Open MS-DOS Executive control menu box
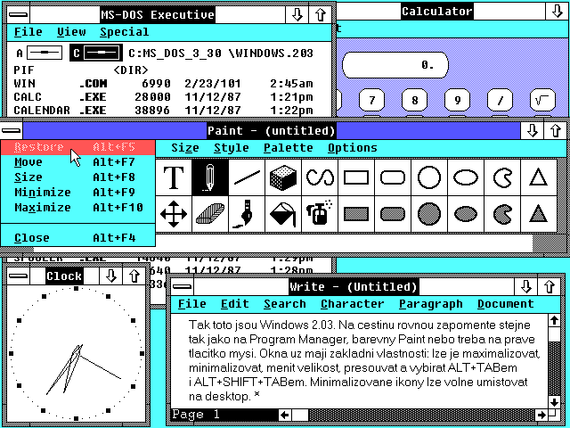Viewport: 570px width, 428px height. point(18,14)
